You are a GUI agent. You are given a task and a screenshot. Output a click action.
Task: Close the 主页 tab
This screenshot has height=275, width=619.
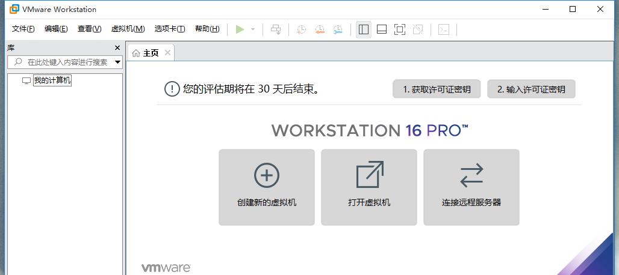(167, 53)
